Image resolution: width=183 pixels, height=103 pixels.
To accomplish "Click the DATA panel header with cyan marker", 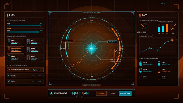I will point(12,15).
